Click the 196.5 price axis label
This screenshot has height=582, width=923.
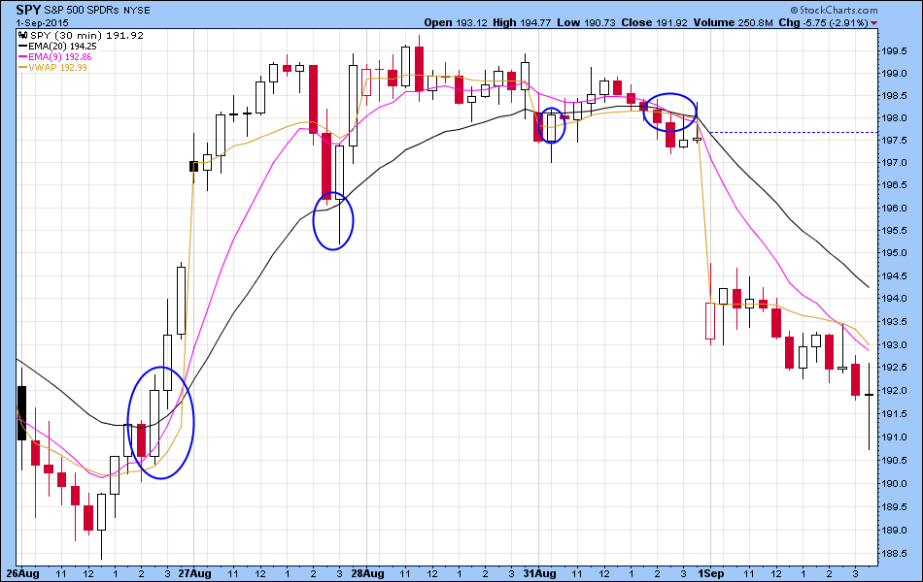click(x=895, y=185)
